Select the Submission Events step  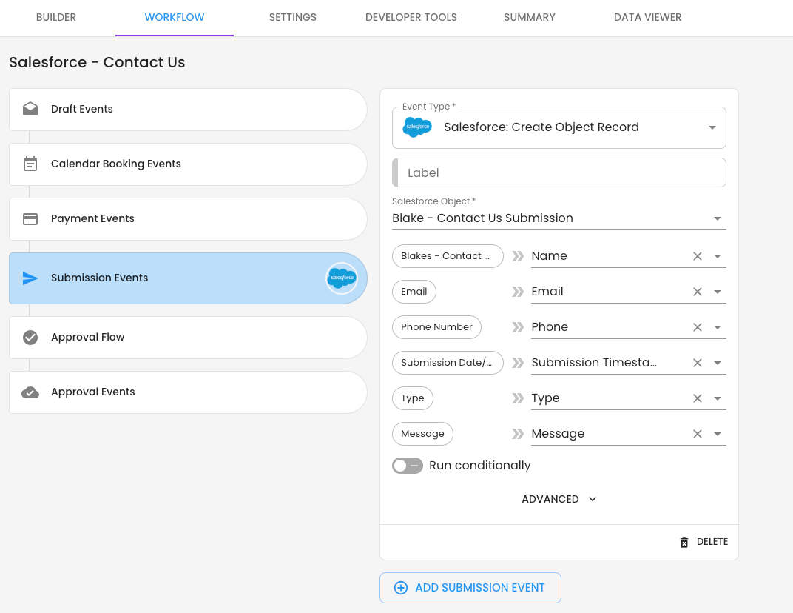point(188,278)
